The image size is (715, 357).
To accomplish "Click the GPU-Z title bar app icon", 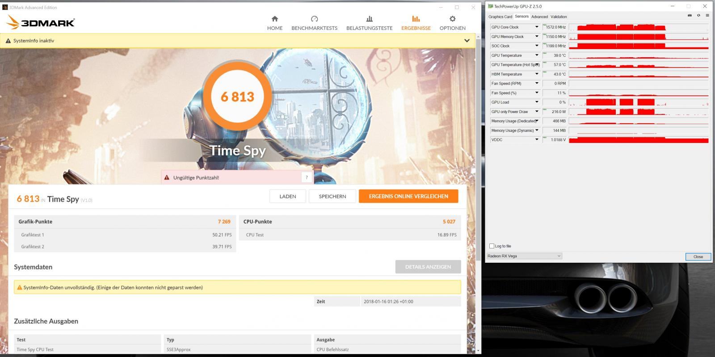I will 491,6.
